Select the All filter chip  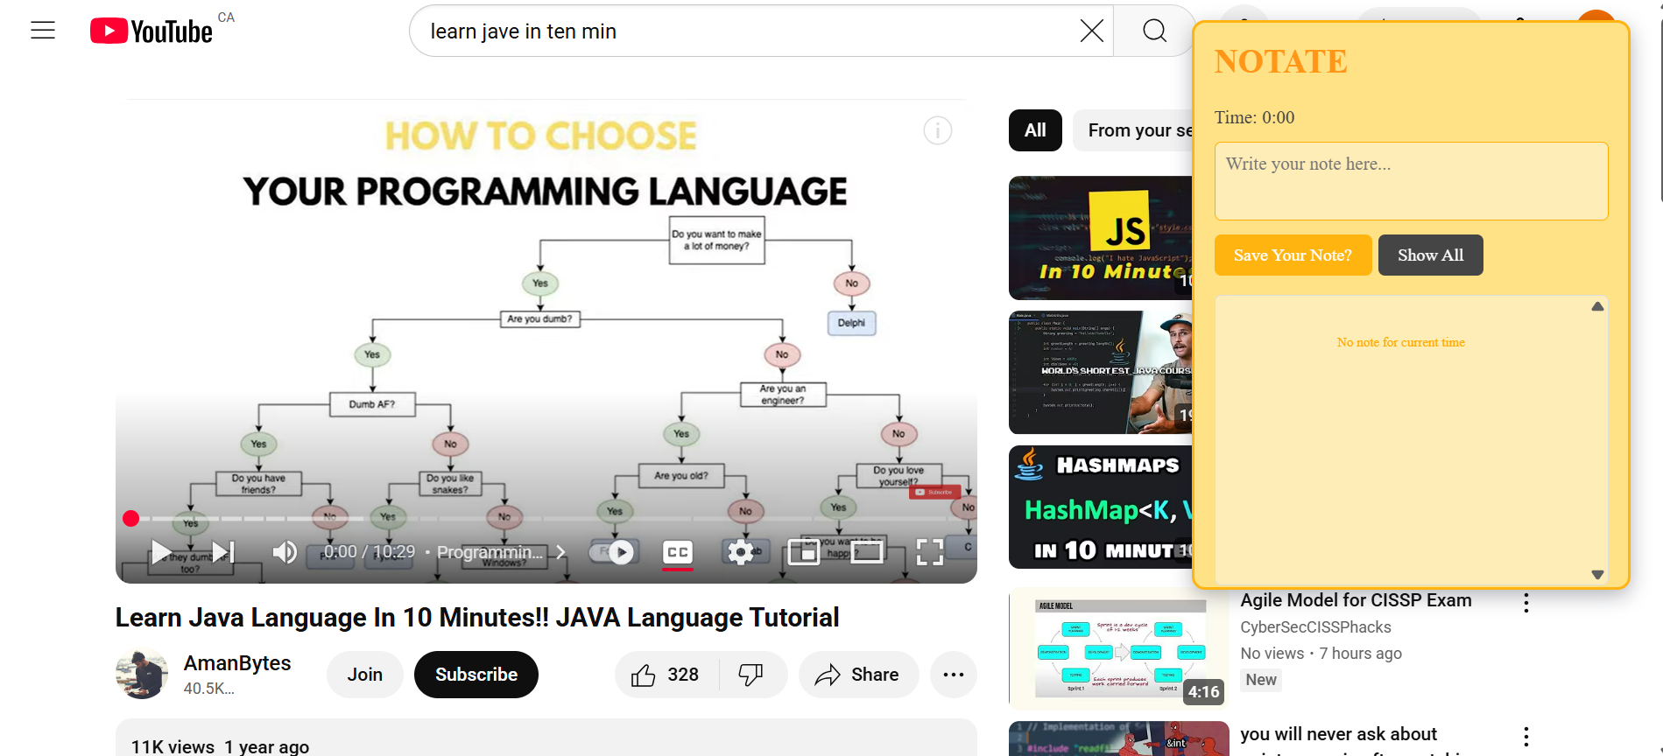1035,130
